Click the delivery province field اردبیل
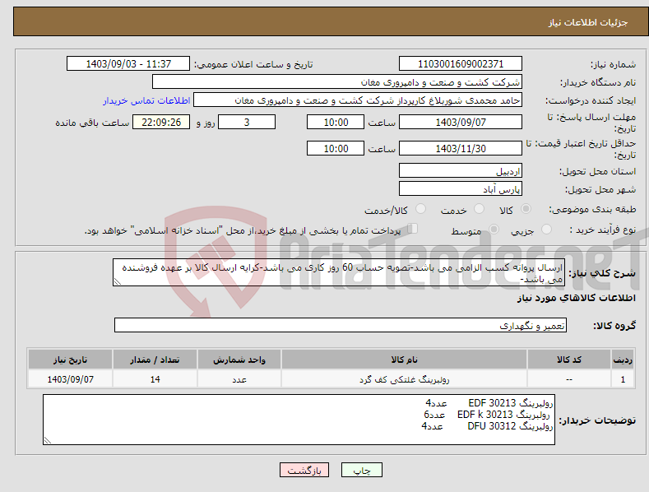Viewport: 649px width, 492px height. tap(461, 170)
